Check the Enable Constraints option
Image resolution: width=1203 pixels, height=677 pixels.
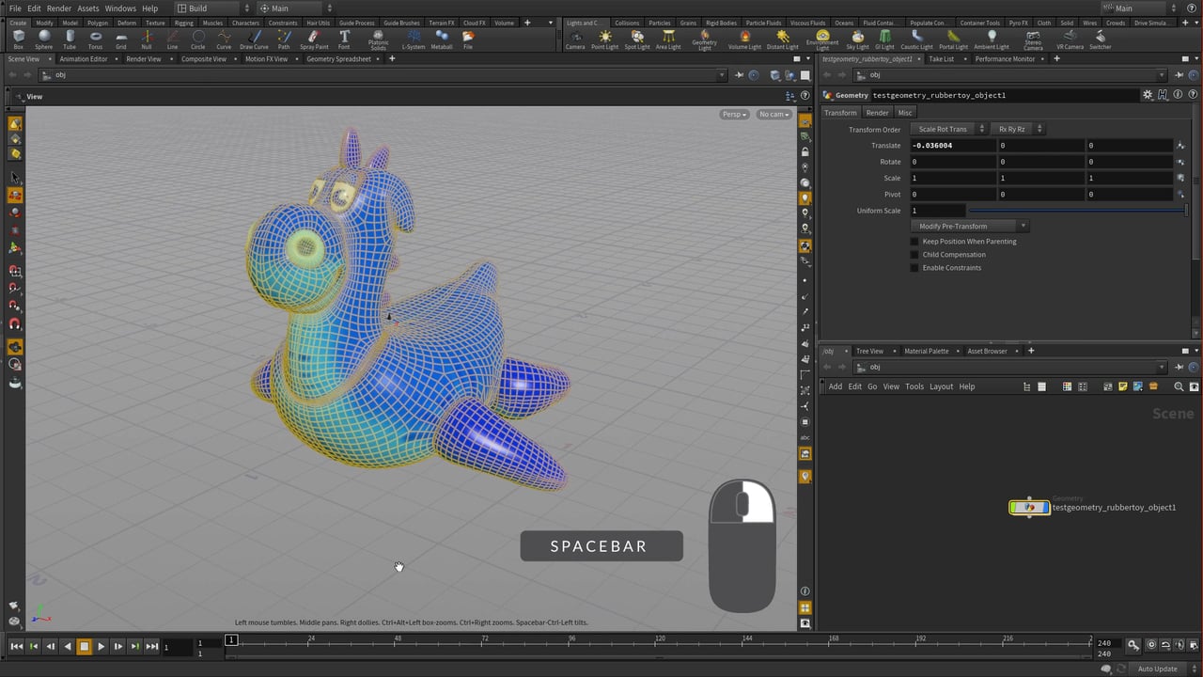pos(914,268)
